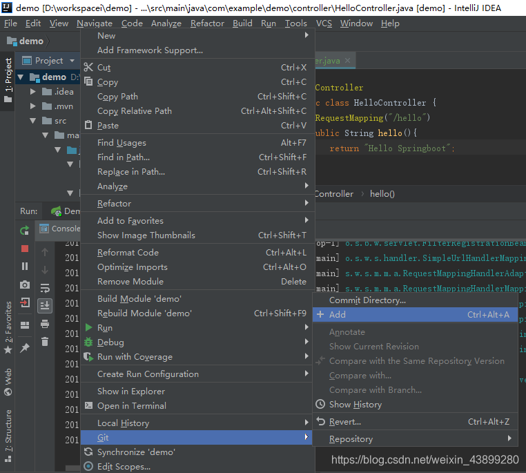
Task: Click the Debug bug icon
Action: pyautogui.click(x=88, y=342)
